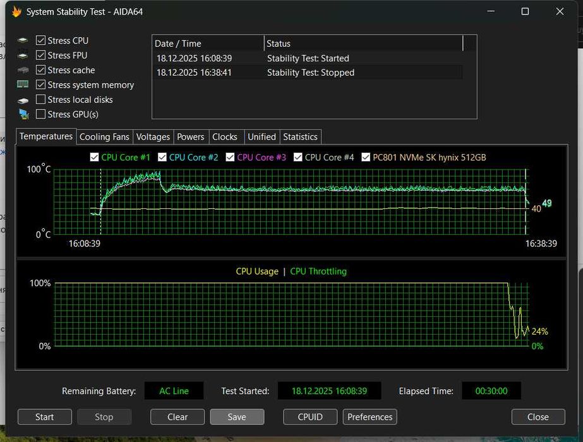This screenshot has width=583, height=442.
Task: Clear the stability test log
Action: pos(177,417)
